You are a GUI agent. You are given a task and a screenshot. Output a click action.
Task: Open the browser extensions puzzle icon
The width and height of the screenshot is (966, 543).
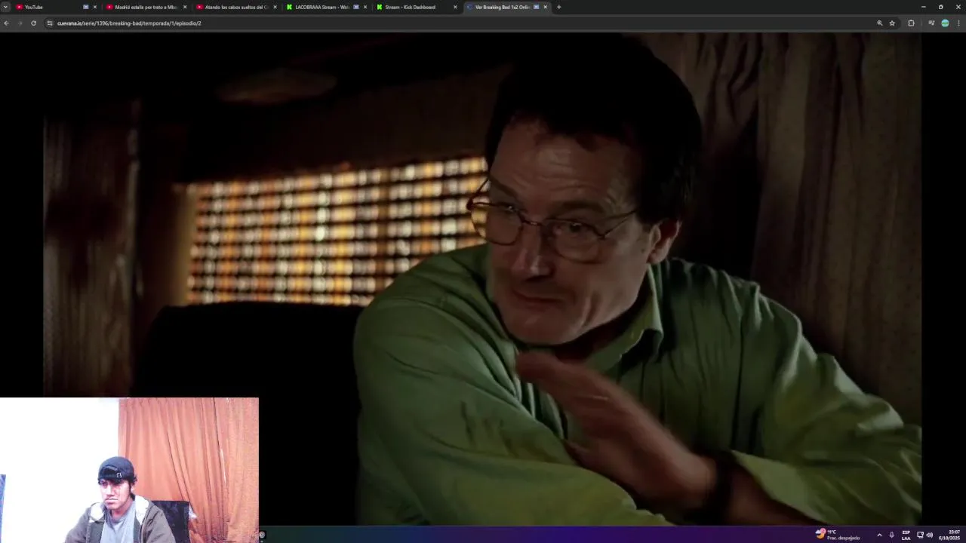coord(911,23)
